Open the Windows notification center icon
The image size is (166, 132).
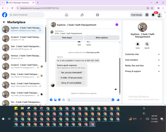(162, 119)
